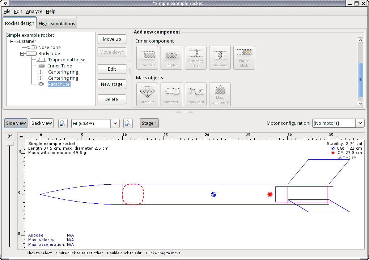Toggle the Side view button
Viewport: 369px width, 260px height.
[16, 123]
